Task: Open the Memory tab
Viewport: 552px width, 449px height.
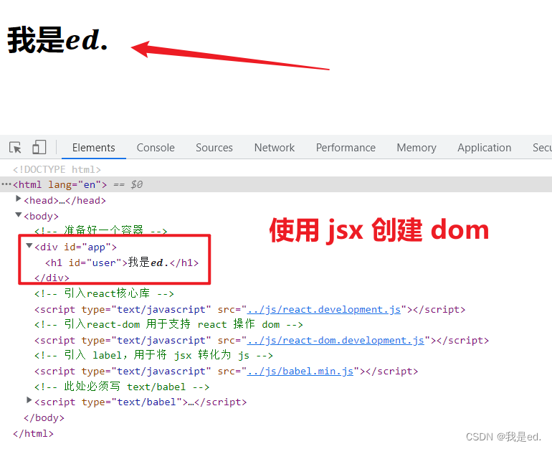Action: click(x=417, y=148)
